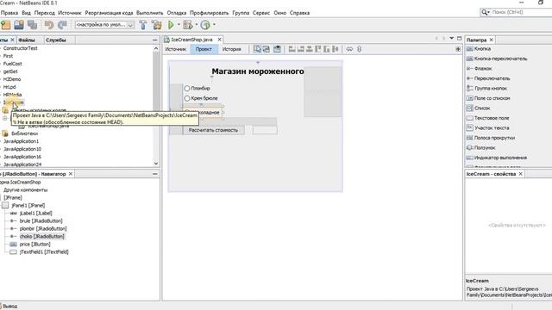Pick the Переключатель radio component in Palette
This screenshot has width=552, height=310.
[x=488, y=78]
